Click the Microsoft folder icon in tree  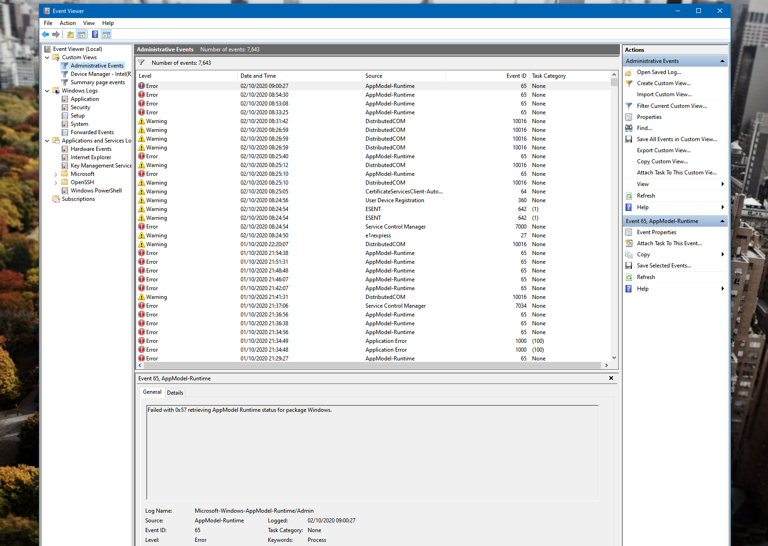tap(65, 174)
